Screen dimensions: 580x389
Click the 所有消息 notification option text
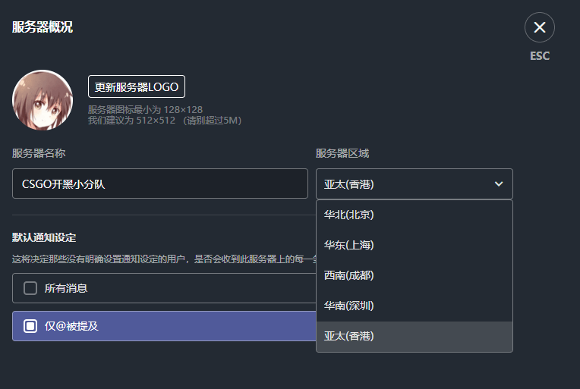(66, 288)
